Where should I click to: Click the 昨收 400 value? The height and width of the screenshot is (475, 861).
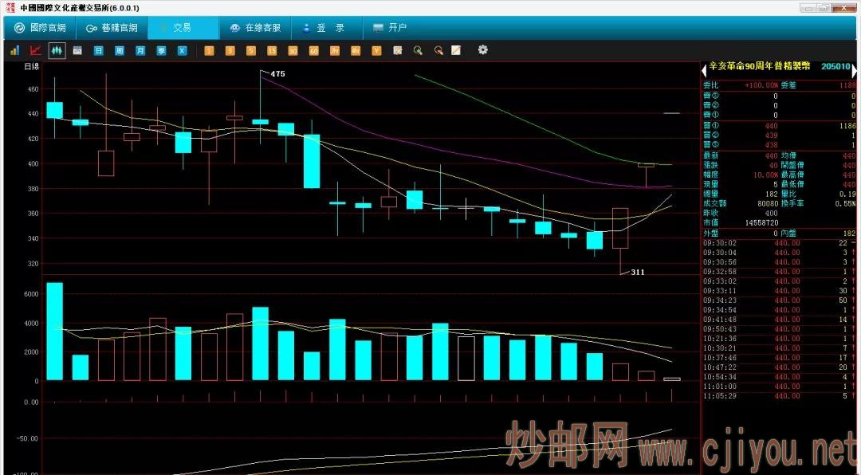pyautogui.click(x=772, y=213)
